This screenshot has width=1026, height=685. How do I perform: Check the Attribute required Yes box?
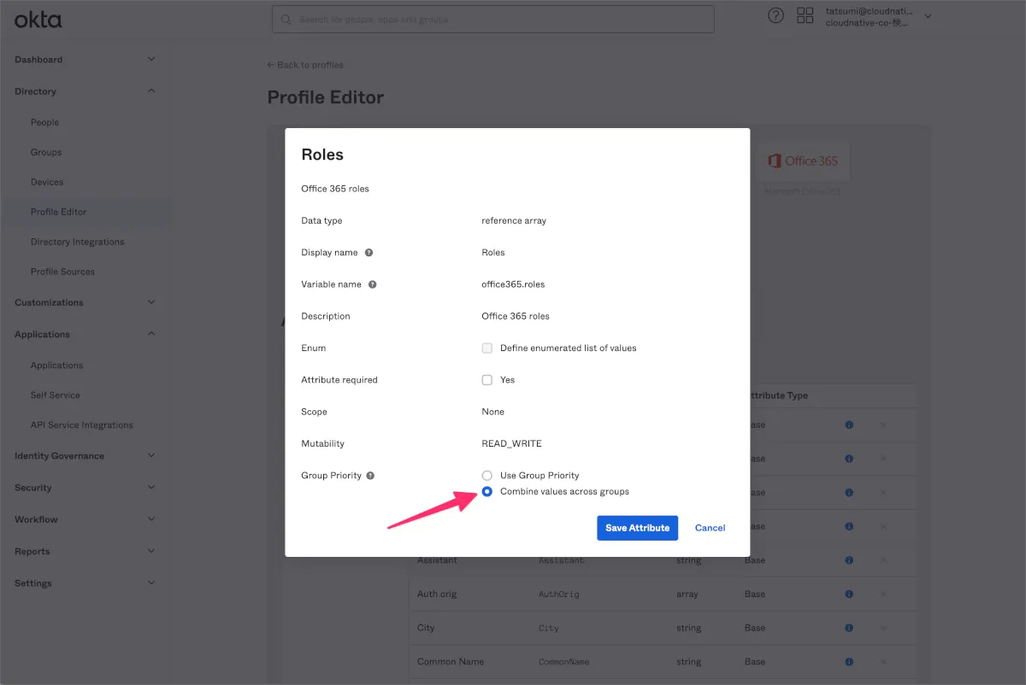(487, 380)
